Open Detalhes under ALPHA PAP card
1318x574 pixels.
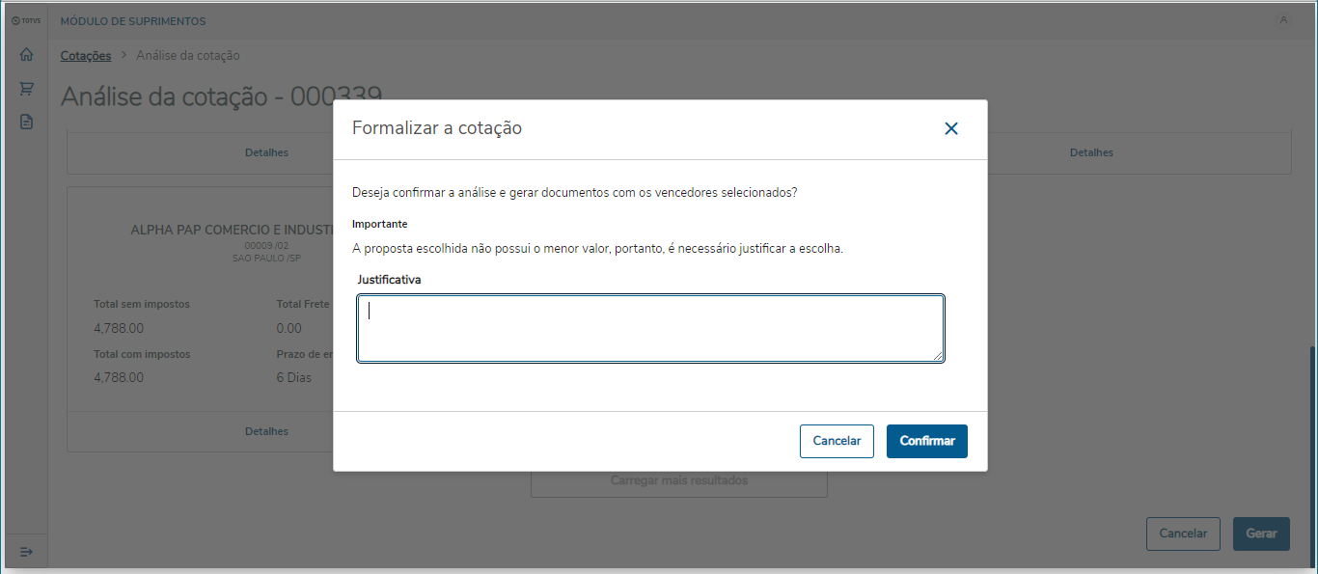[x=266, y=431]
